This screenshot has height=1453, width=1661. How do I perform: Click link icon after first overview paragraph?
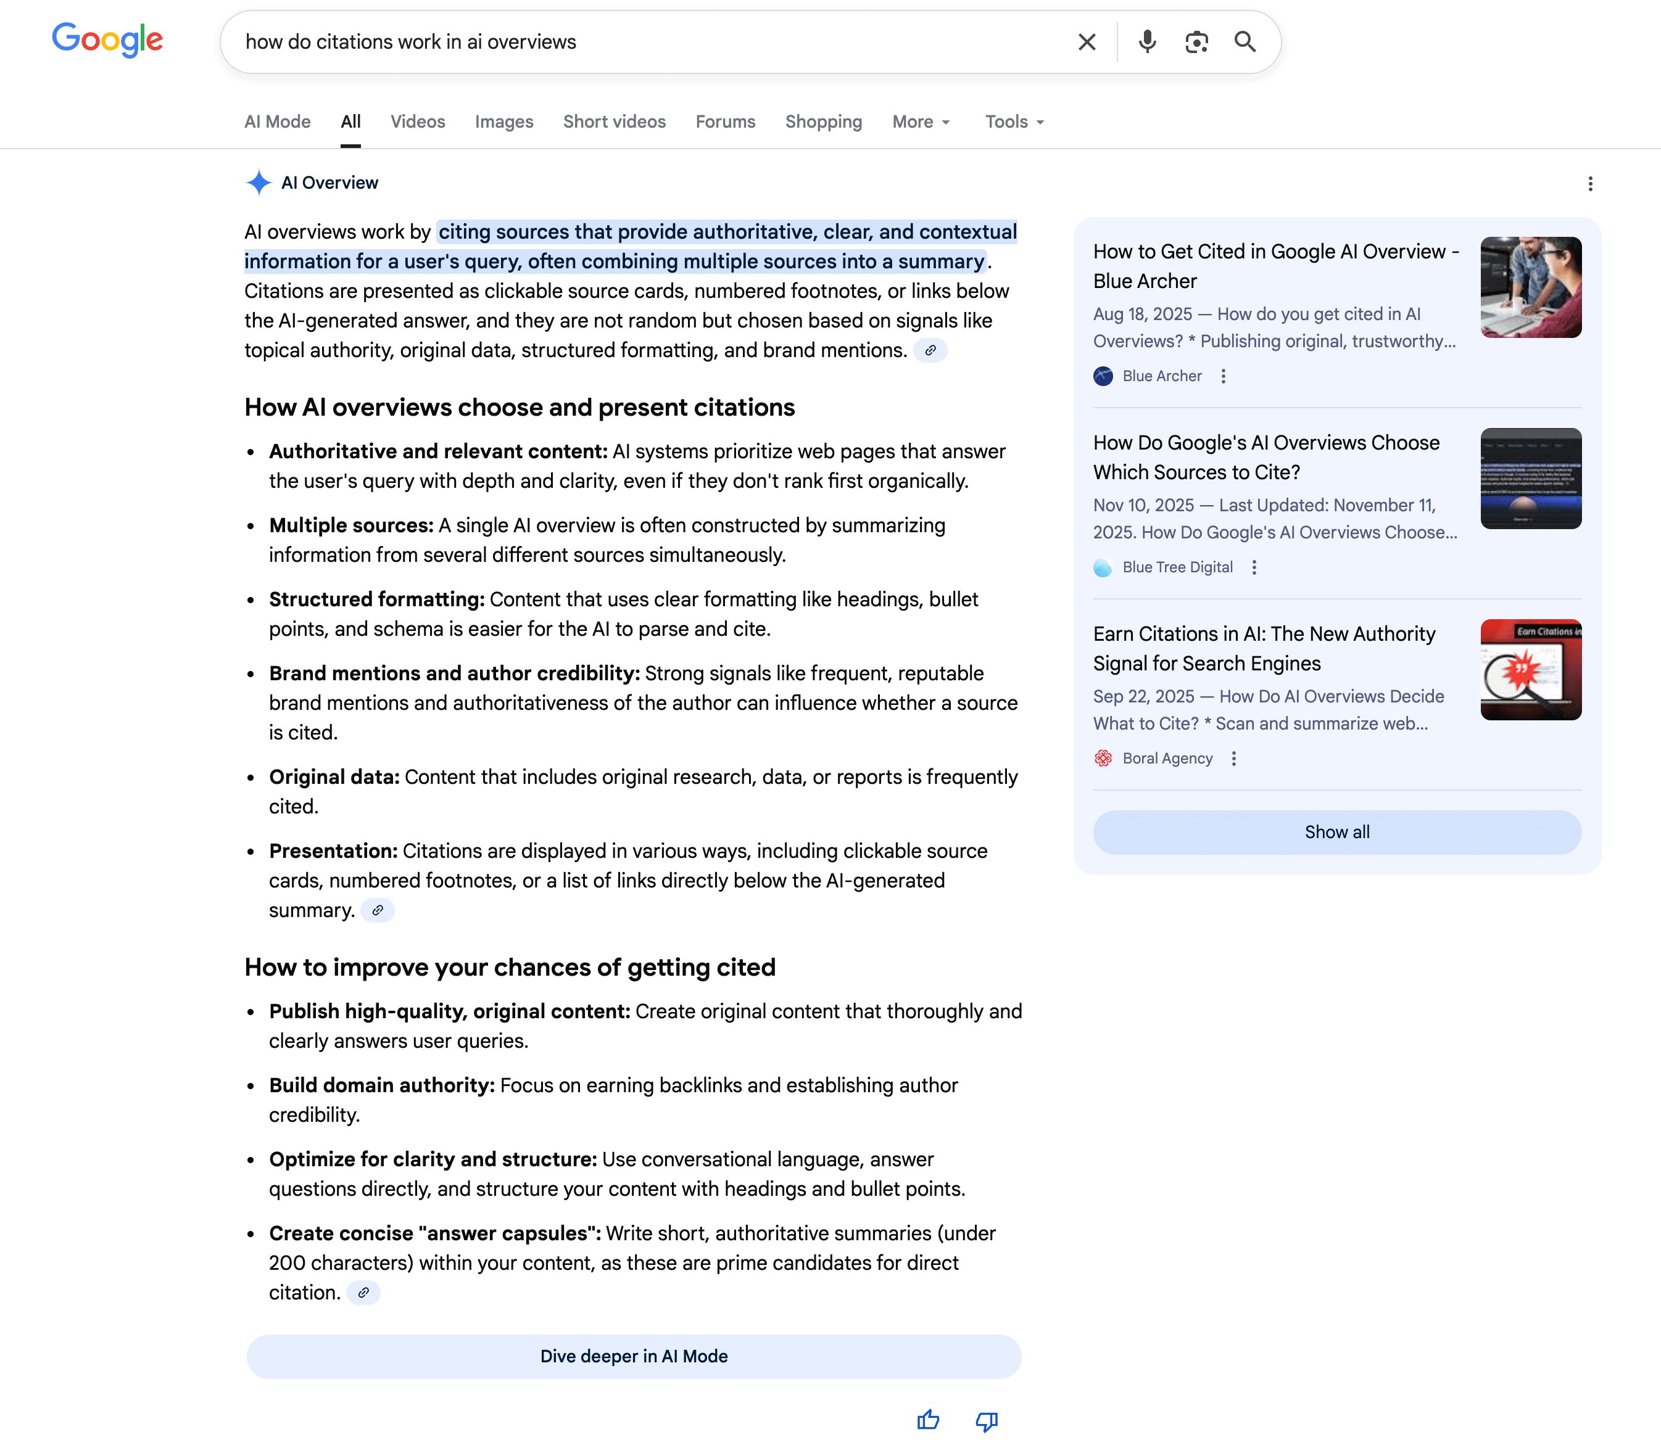click(x=930, y=350)
